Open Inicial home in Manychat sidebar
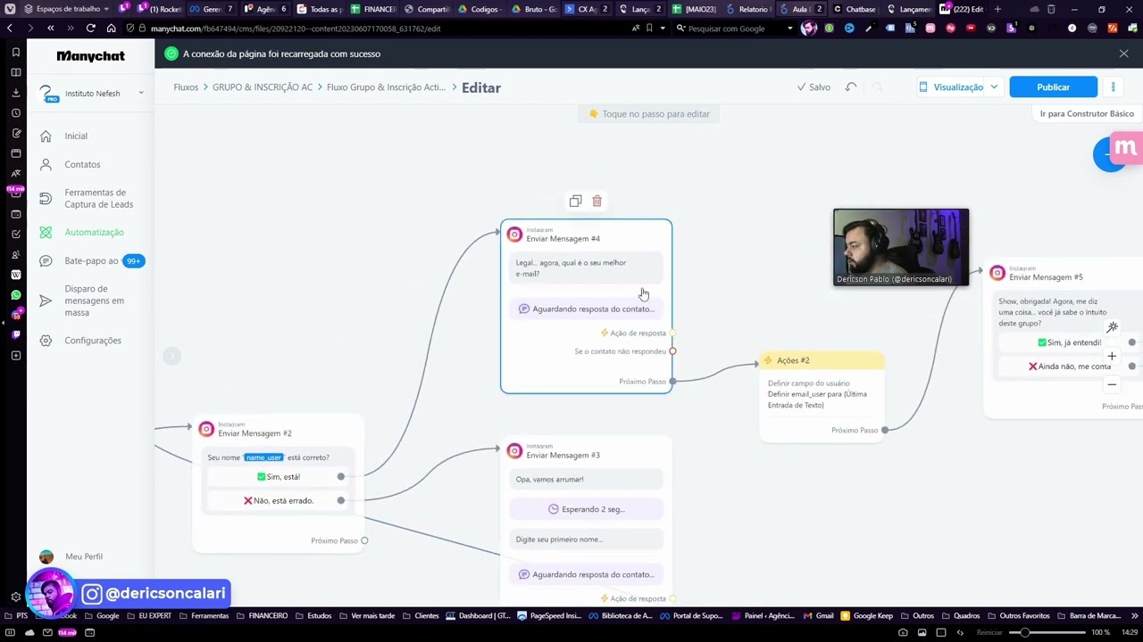The width and height of the screenshot is (1143, 642). [76, 136]
